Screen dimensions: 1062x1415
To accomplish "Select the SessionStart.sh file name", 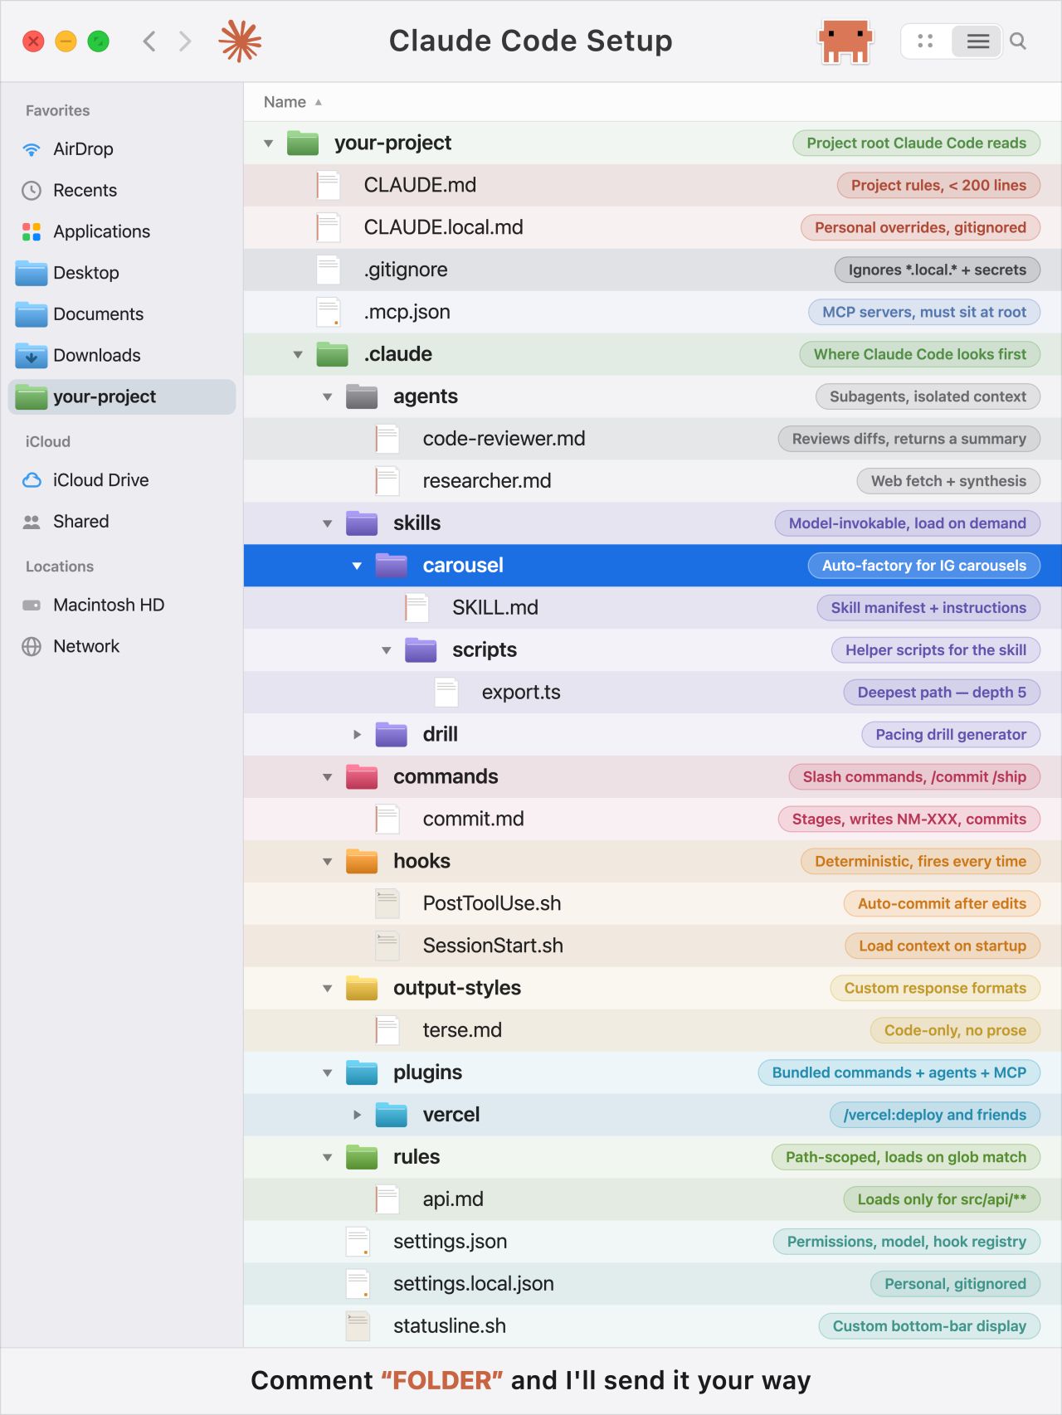I will 493,946.
